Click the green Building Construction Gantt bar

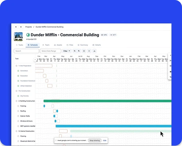click(x=107, y=101)
